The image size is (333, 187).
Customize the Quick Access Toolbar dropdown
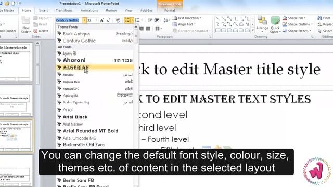[x=20, y=4]
